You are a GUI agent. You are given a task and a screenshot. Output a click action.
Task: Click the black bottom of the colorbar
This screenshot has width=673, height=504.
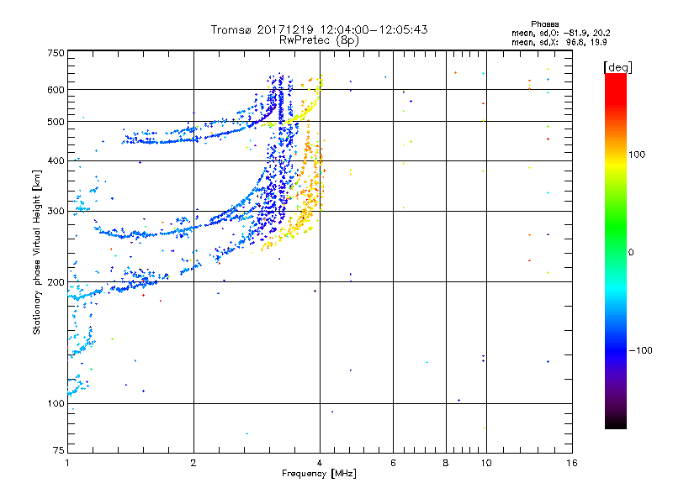click(x=616, y=423)
